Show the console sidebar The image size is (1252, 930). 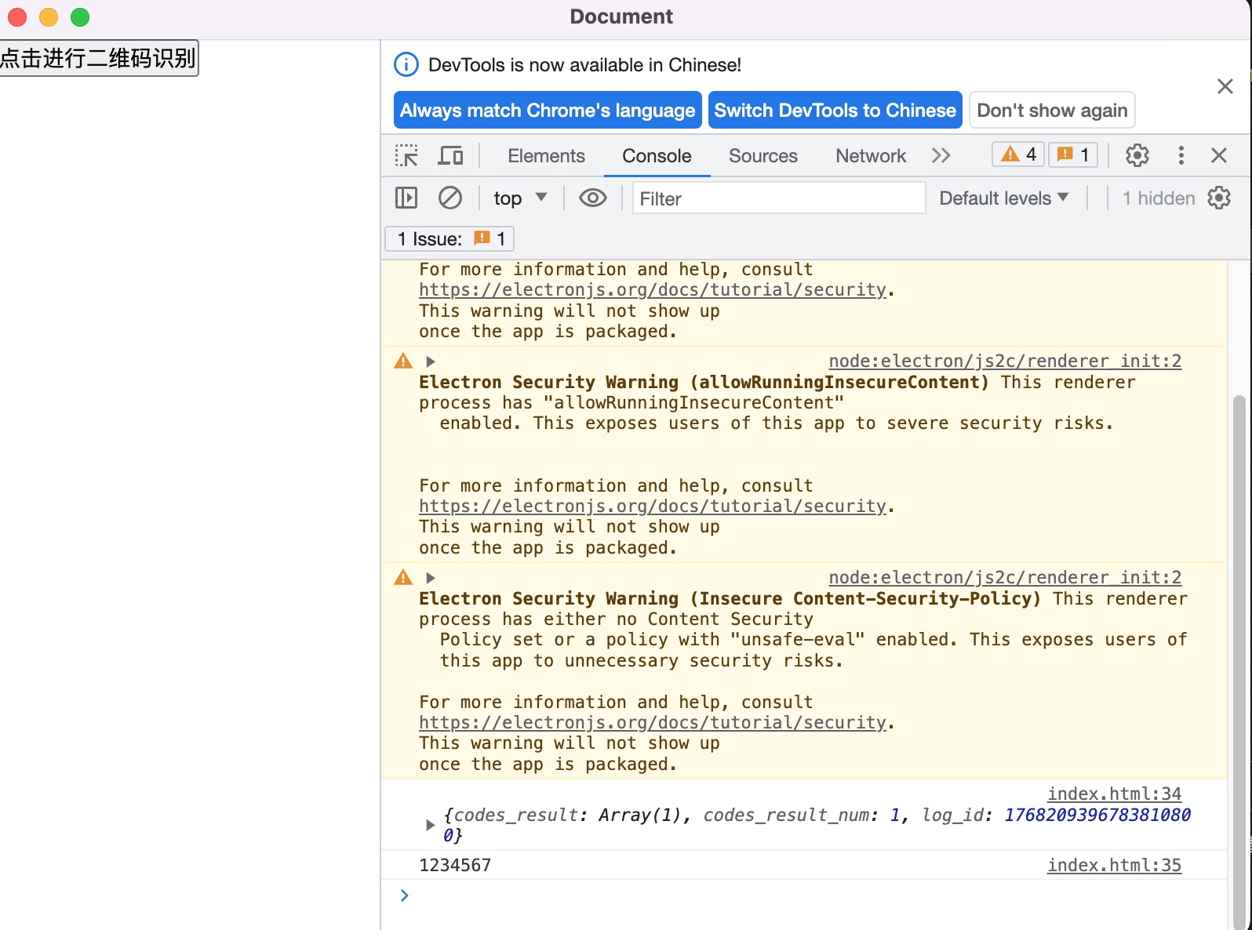click(x=406, y=198)
